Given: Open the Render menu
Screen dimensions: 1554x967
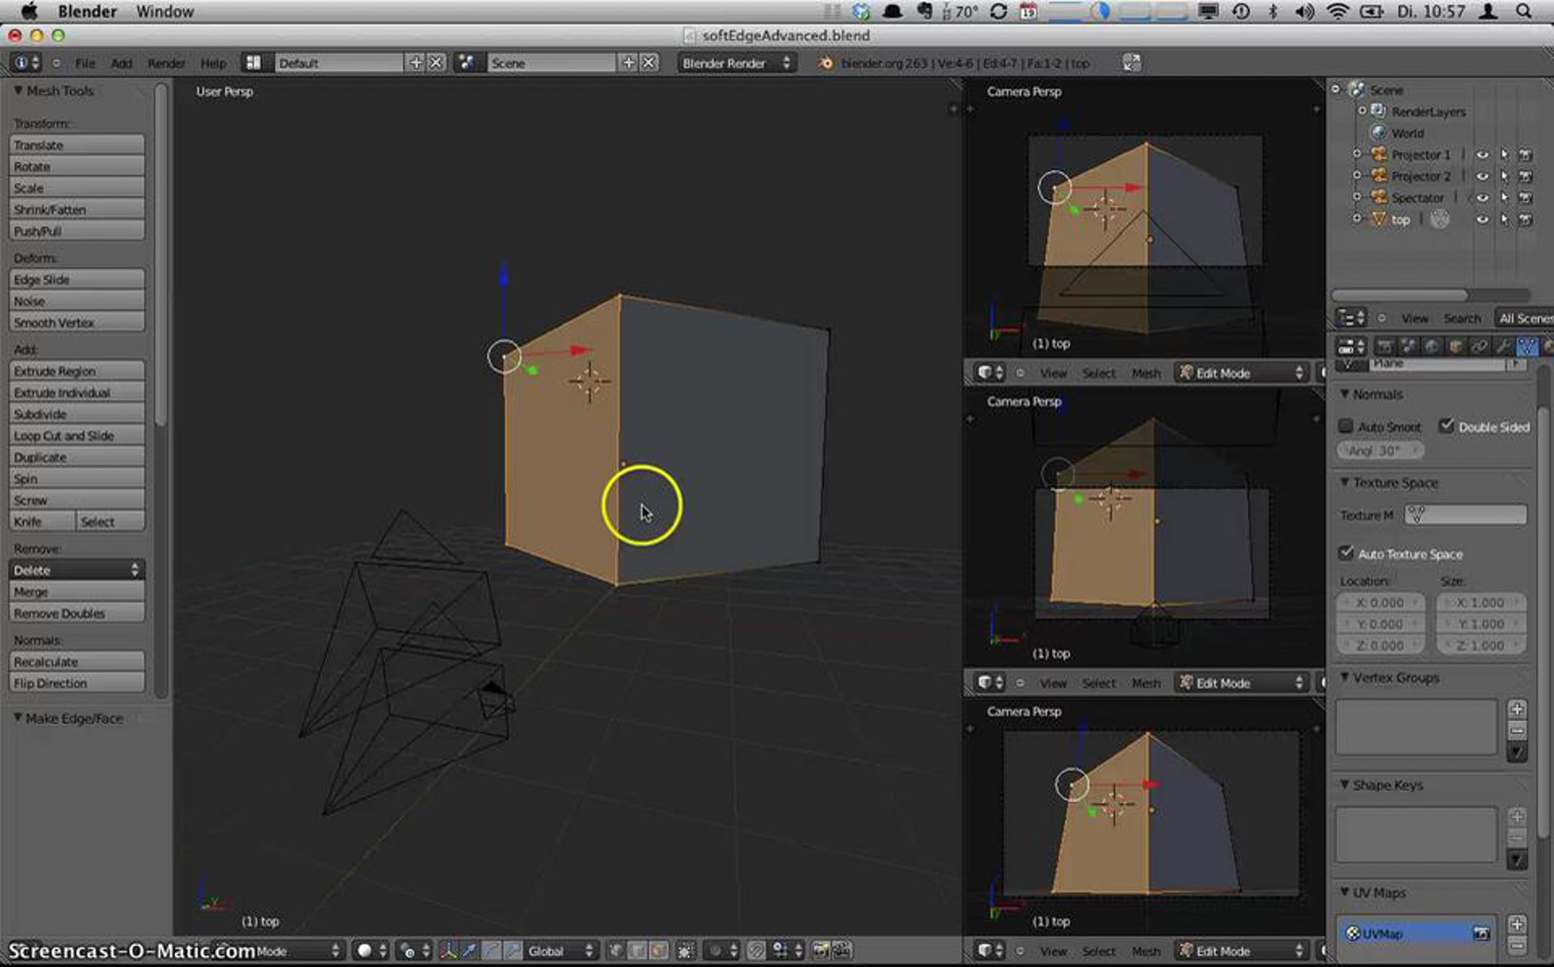Looking at the screenshot, I should (166, 63).
